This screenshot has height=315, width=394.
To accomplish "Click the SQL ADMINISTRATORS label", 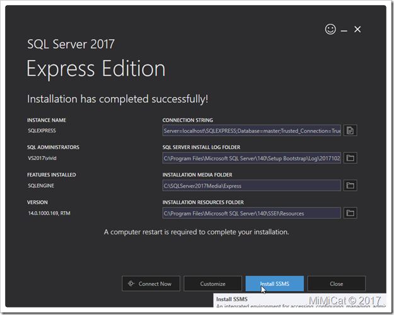I will (53, 147).
